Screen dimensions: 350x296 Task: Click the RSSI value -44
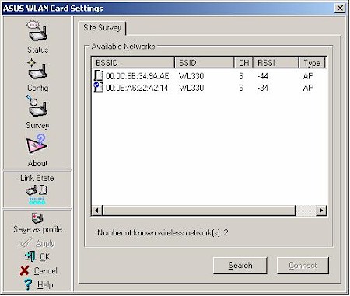point(263,76)
